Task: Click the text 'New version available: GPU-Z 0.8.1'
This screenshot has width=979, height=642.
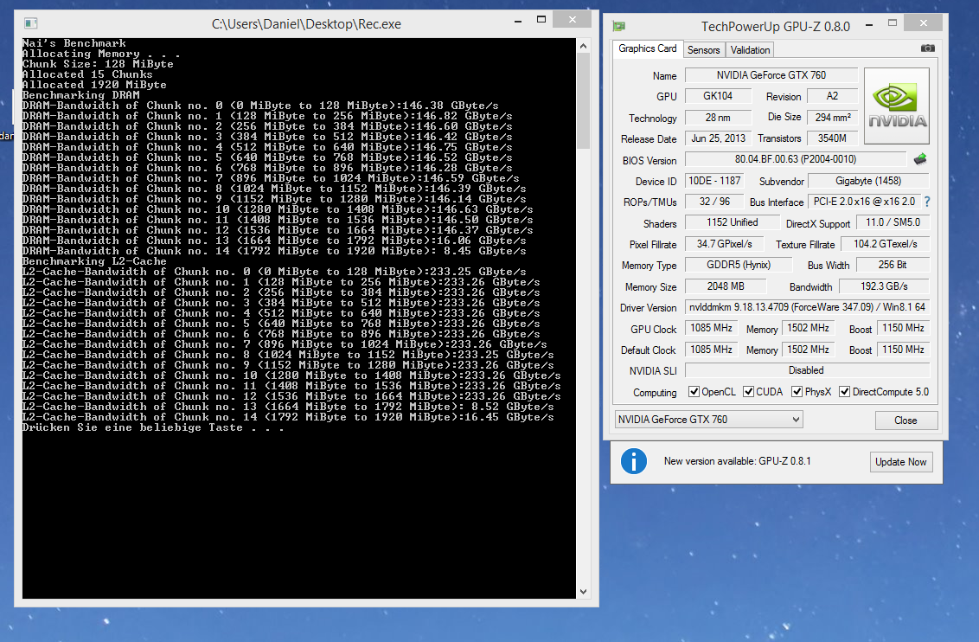Action: point(737,461)
